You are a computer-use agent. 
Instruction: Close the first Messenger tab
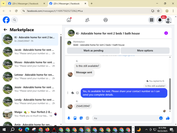44,4
